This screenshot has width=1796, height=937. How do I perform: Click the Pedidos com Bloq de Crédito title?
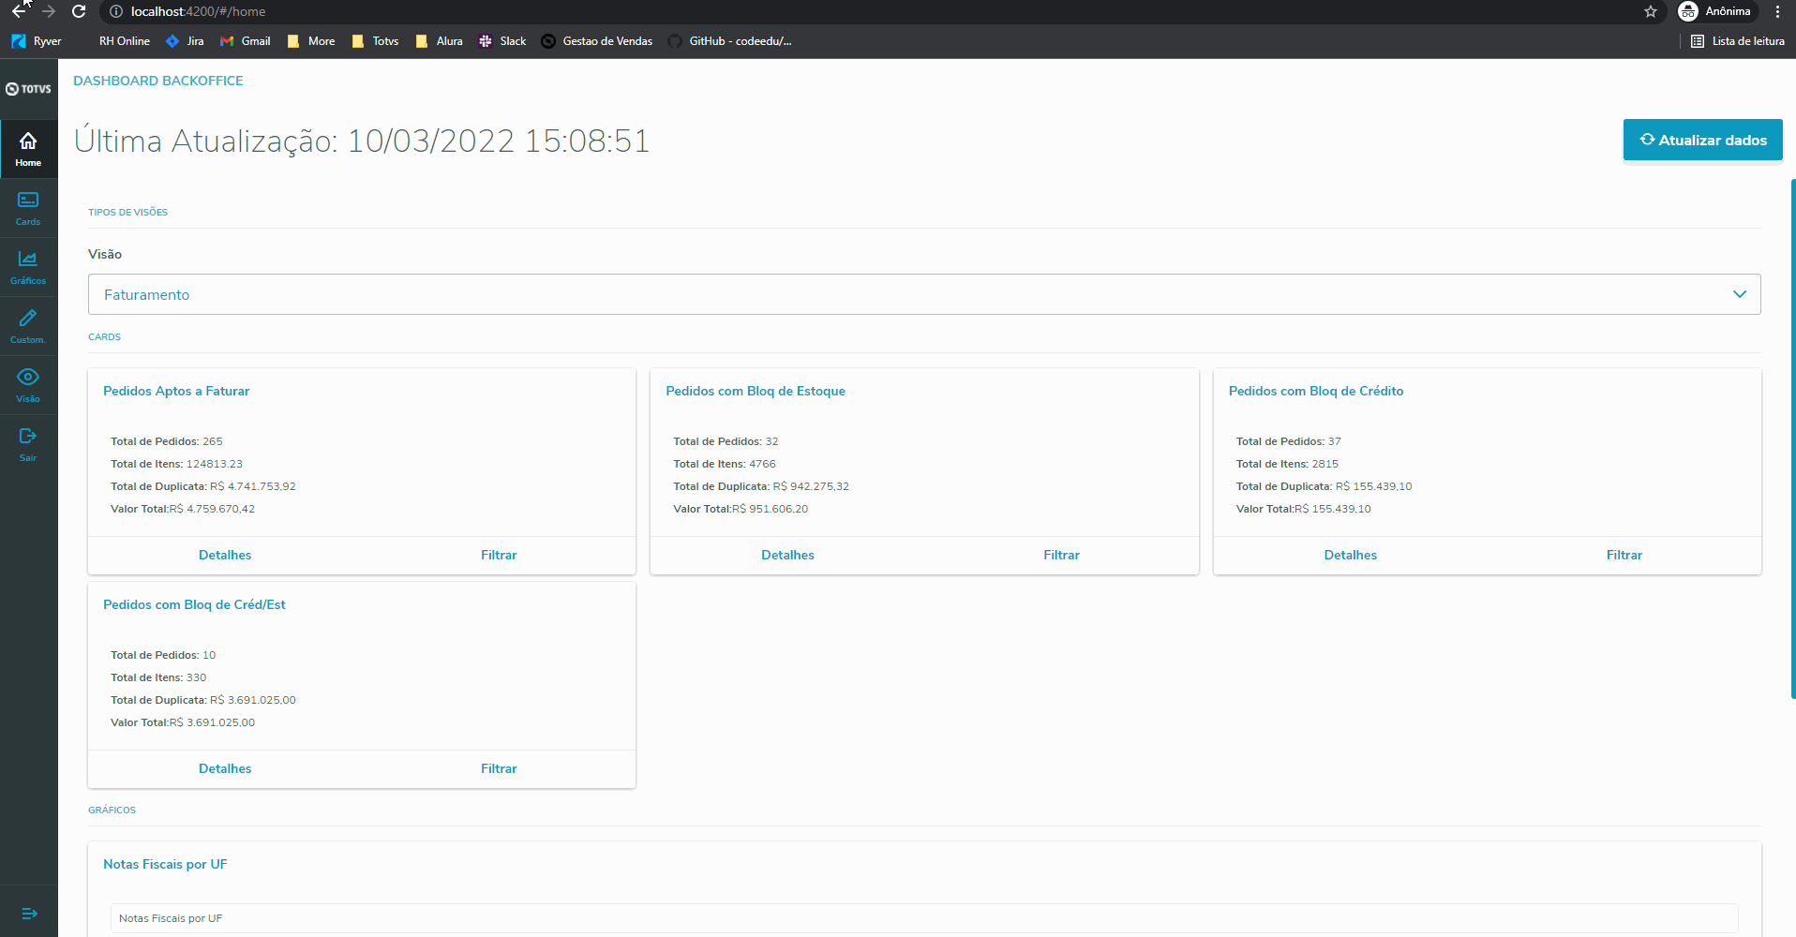[1316, 391]
